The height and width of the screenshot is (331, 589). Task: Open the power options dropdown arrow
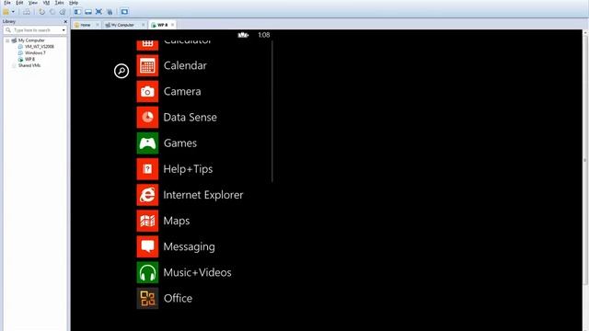coord(13,12)
